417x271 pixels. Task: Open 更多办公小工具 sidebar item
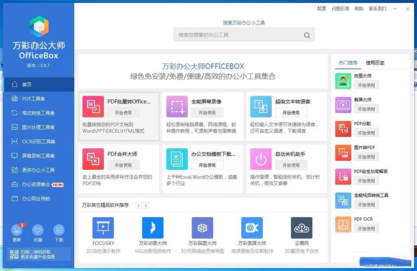(x=39, y=170)
